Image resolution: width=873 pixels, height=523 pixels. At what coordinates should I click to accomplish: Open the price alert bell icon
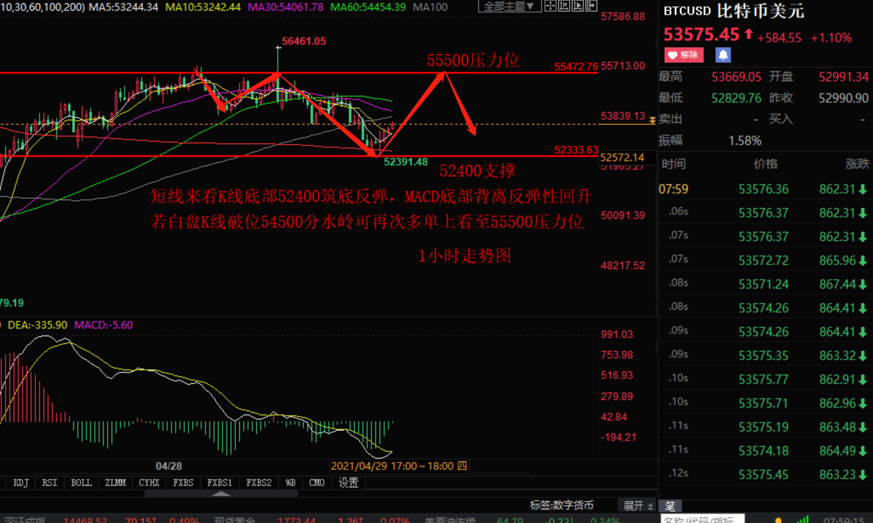click(x=723, y=55)
